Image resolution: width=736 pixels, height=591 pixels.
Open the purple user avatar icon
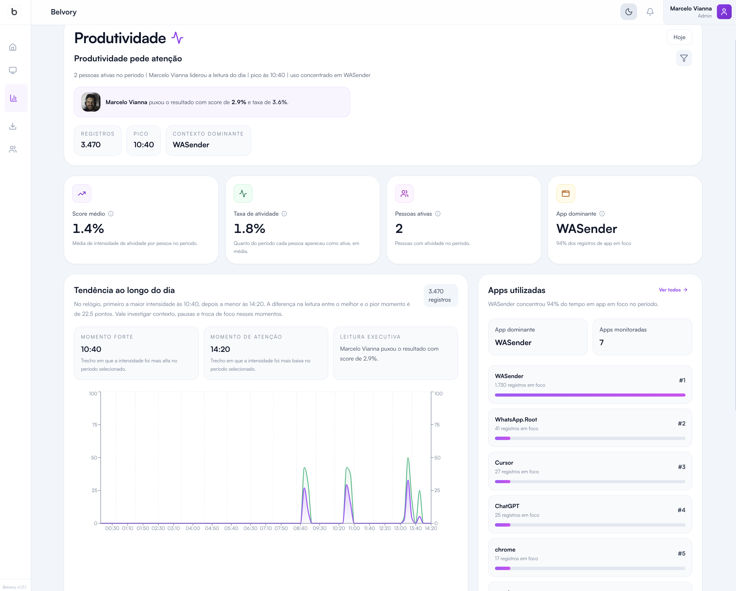point(724,12)
